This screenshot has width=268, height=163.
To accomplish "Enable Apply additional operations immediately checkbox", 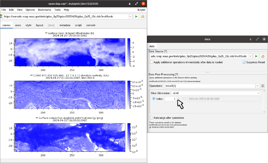I will [151, 62].
